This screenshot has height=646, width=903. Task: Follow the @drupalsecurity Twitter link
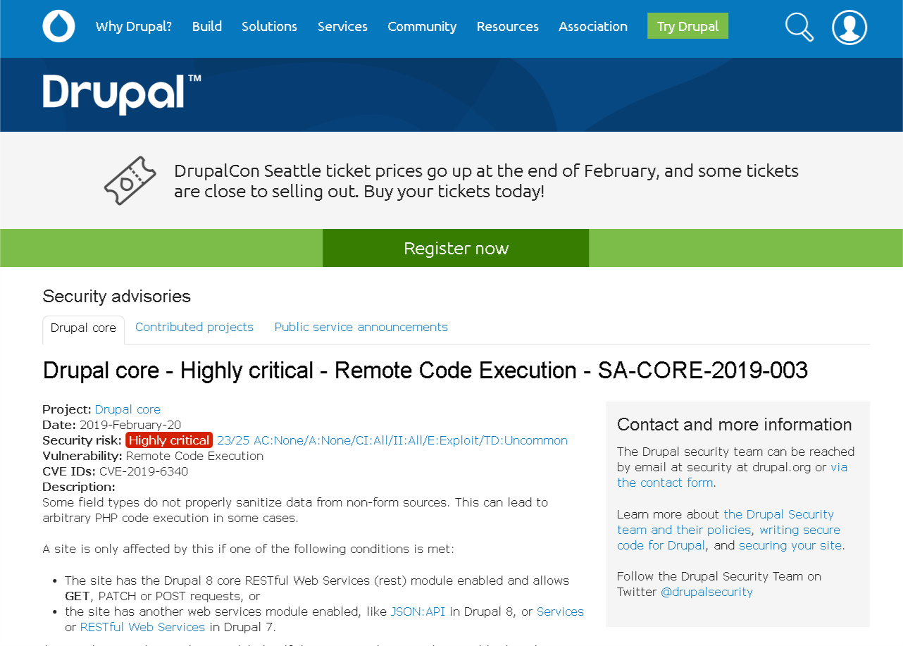[706, 592]
